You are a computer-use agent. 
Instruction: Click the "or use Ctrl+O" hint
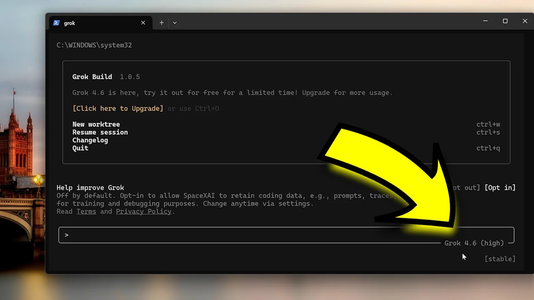coord(193,109)
